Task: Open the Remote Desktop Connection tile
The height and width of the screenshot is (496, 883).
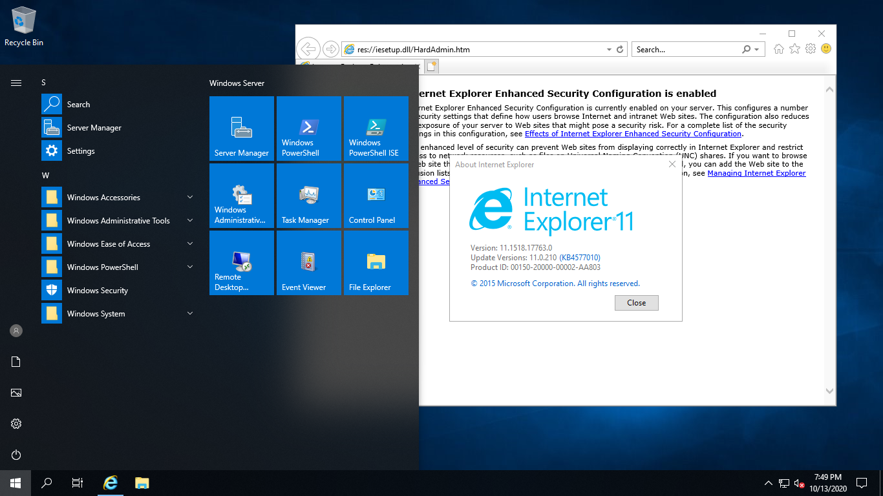Action: [x=242, y=263]
